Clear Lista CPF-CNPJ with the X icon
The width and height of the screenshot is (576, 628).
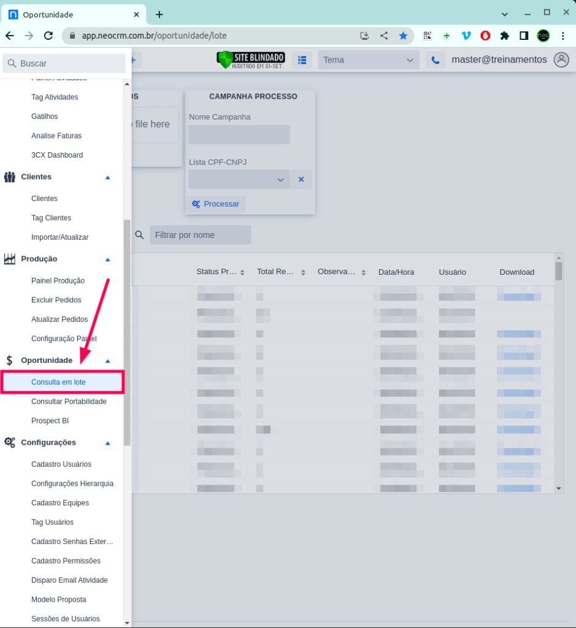(301, 180)
